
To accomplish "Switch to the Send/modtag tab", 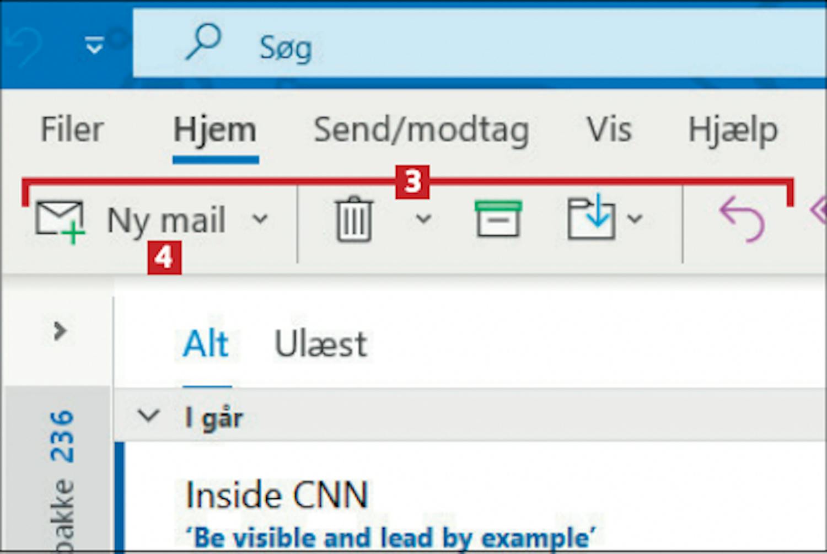I will 421,131.
